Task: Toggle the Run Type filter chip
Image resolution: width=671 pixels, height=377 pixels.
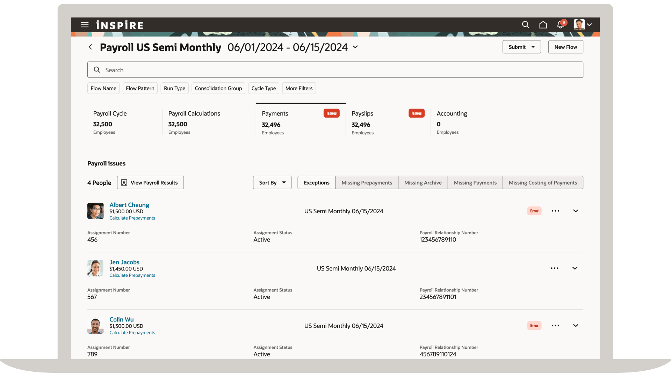Action: [x=174, y=88]
